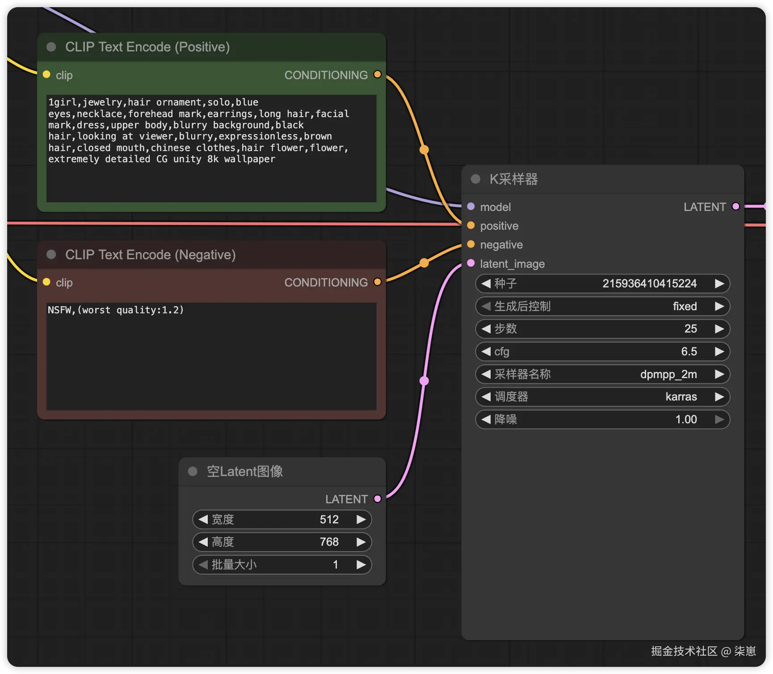This screenshot has width=773, height=674.
Task: Select previous 调度器 scheduler
Action: click(x=486, y=397)
